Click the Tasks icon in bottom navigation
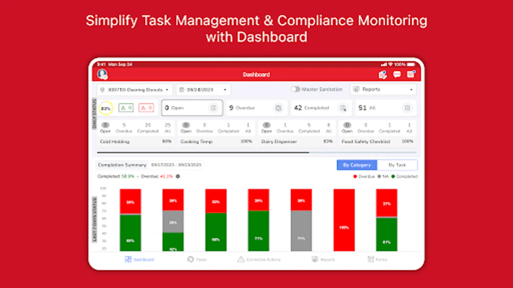Screen dimensions: 513x288 (x=190, y=259)
